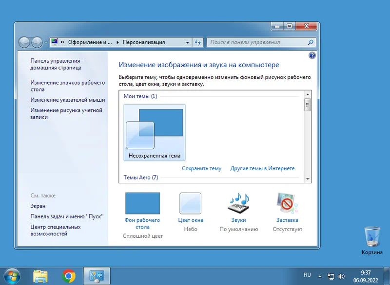Expand the address bar history dropdown arrow
Screen dimensions: 390x285
188,42
